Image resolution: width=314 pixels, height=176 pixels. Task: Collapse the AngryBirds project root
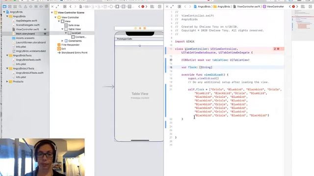coord(4,12)
